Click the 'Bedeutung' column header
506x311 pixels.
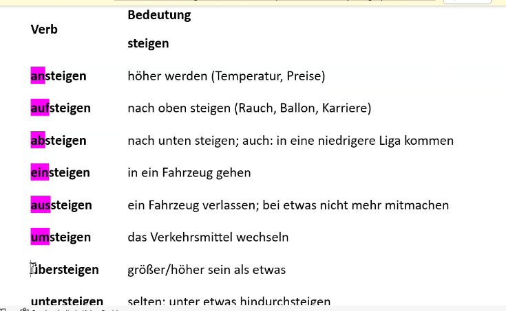(x=159, y=14)
